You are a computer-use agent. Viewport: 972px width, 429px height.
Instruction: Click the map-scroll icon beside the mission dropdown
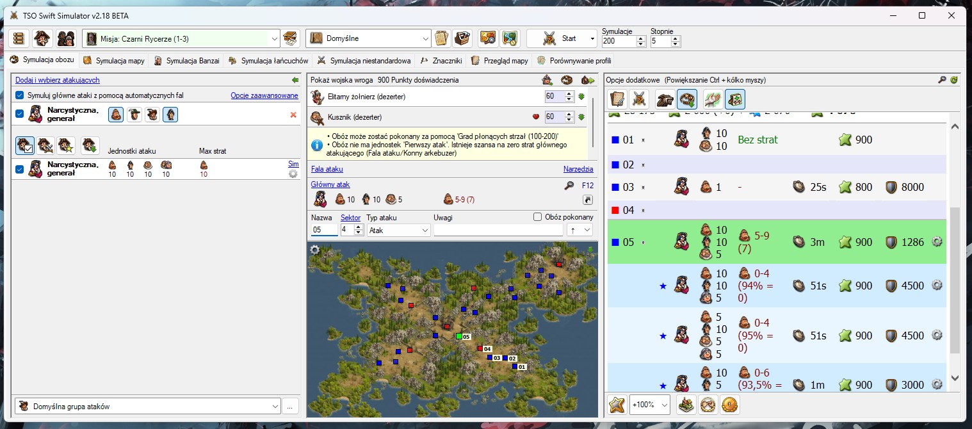point(291,38)
